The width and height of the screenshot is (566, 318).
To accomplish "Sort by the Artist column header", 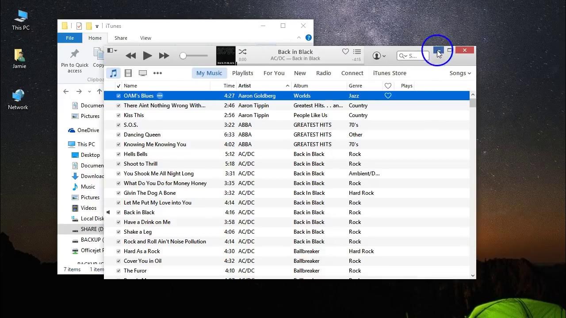I will pyautogui.click(x=264, y=86).
